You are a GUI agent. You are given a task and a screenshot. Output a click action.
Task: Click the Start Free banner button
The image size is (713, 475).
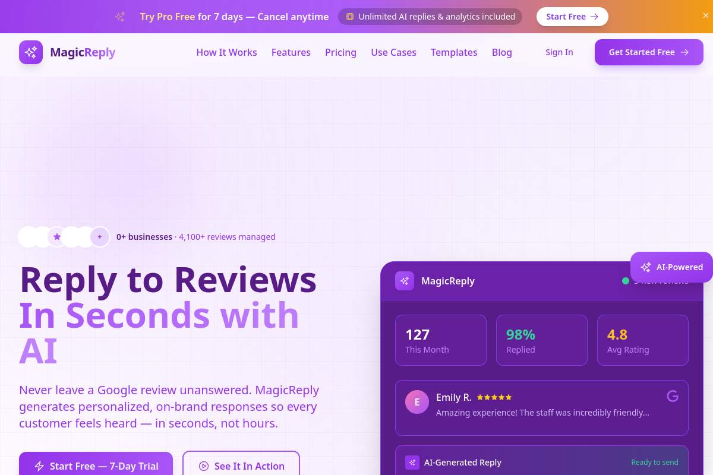click(572, 17)
